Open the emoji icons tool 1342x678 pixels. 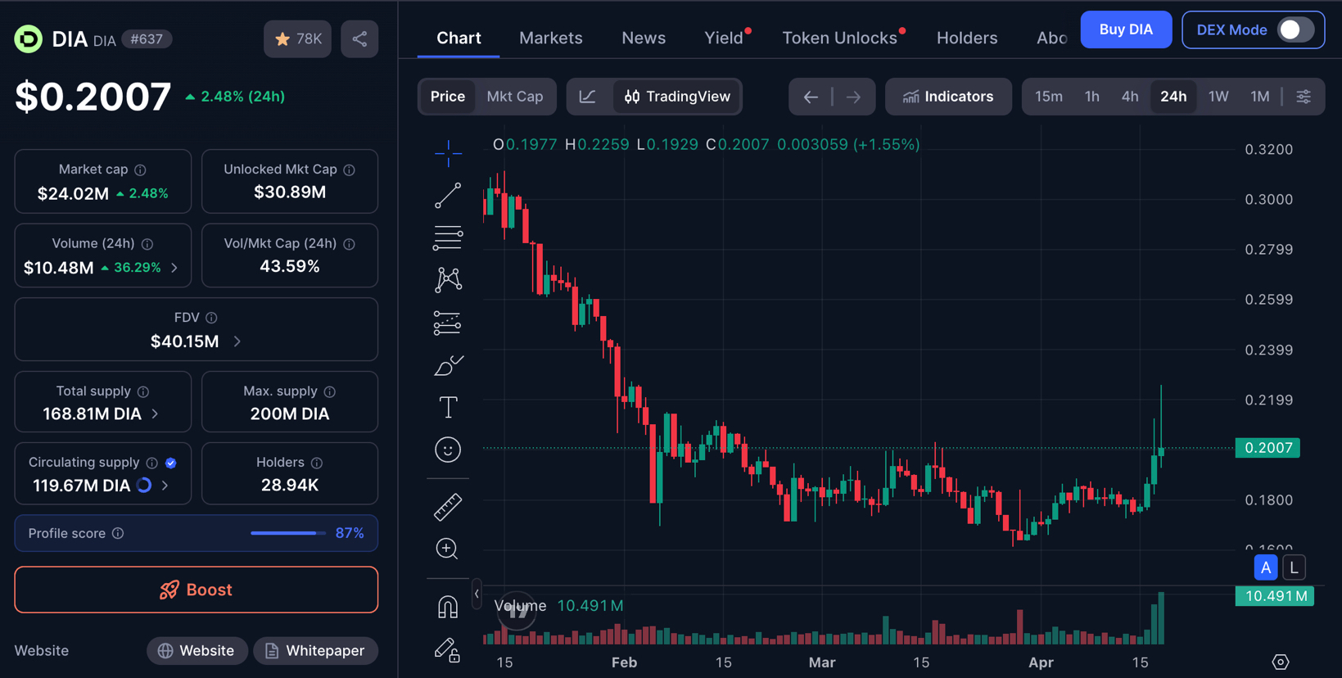pyautogui.click(x=448, y=450)
